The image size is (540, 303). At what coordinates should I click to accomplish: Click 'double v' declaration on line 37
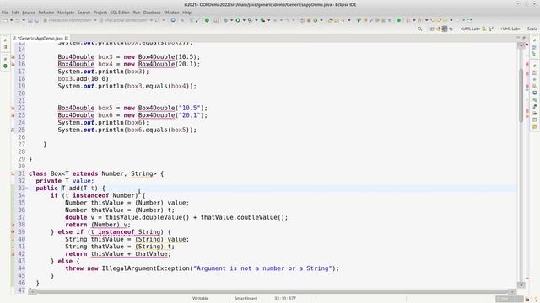(79, 217)
